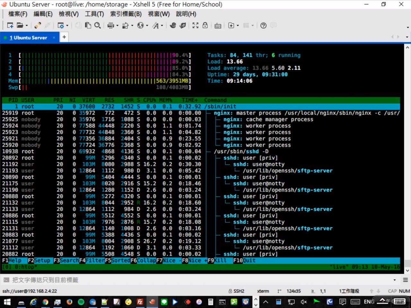411x308 pixels.
Task: Open the virtual keyboard toolbar icon
Action: pos(218,26)
